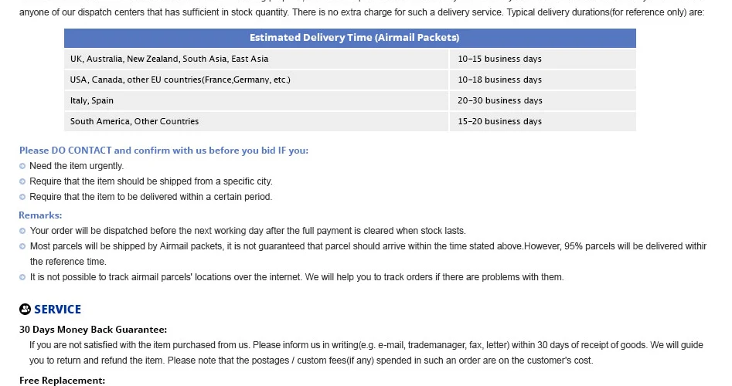The image size is (732, 386).
Task: Click '30 Days Money Back Guarantee' heading
Action: [x=93, y=330]
